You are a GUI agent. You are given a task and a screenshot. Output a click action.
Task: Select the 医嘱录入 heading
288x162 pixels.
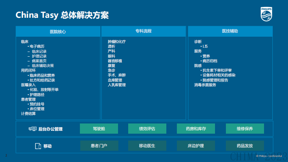pos(28,85)
